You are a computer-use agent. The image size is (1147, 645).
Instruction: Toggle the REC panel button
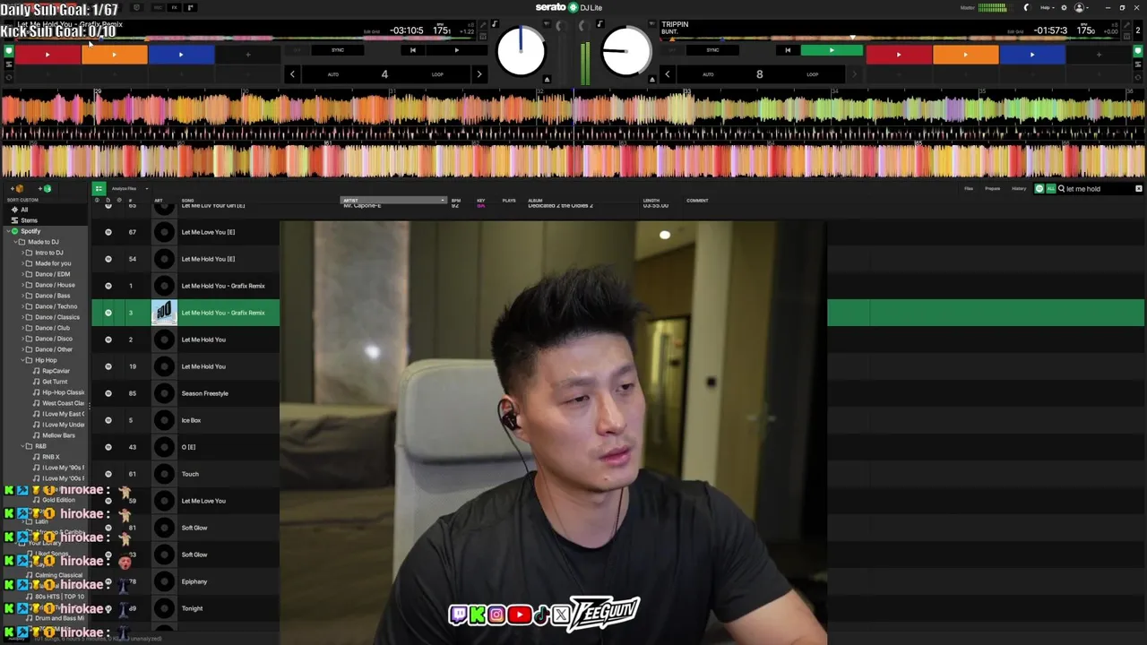pos(156,8)
